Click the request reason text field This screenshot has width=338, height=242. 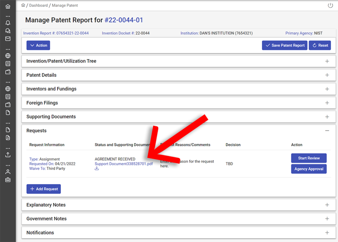(187, 163)
